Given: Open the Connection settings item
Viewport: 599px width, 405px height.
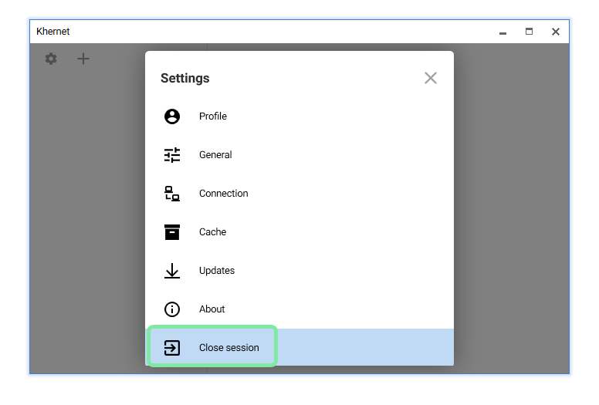Looking at the screenshot, I should [224, 194].
